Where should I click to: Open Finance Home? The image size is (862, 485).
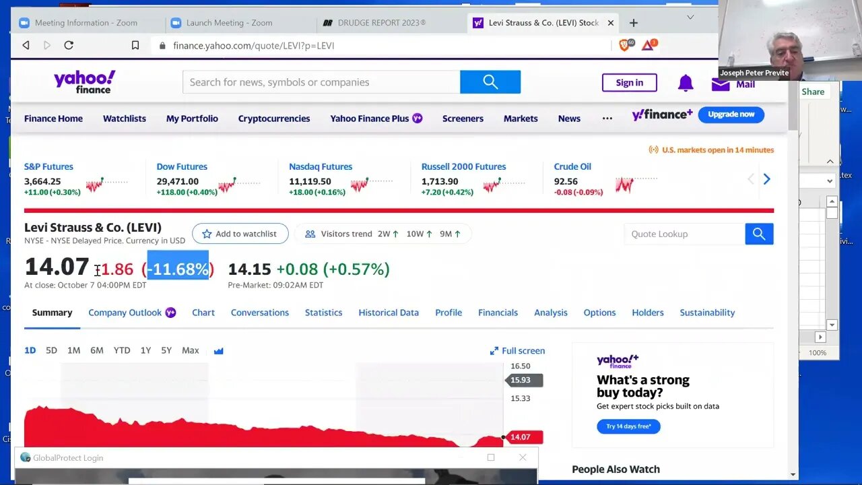click(53, 119)
